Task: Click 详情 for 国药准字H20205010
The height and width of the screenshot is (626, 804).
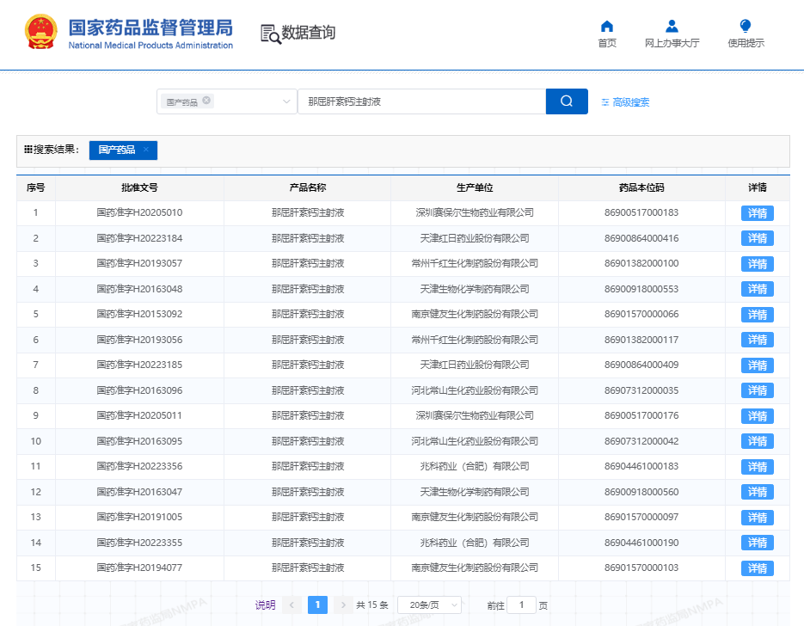Action: click(757, 213)
